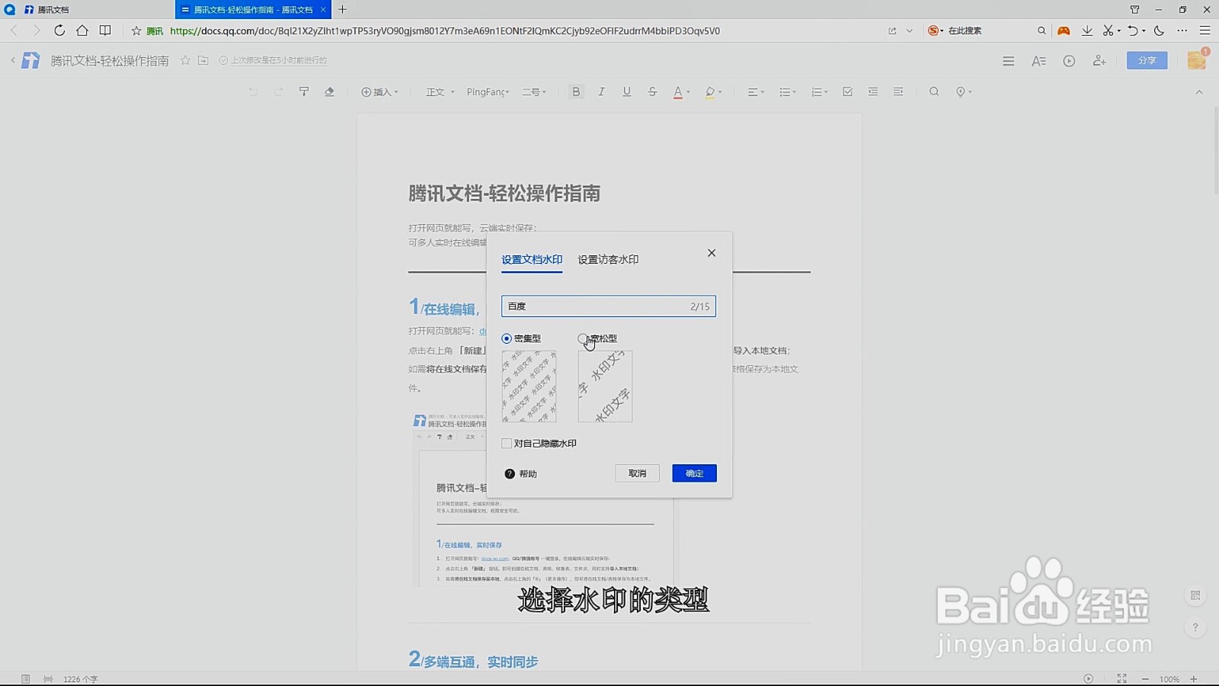Open the 二号 font size dropdown
Image resolution: width=1219 pixels, height=686 pixels.
(x=534, y=92)
